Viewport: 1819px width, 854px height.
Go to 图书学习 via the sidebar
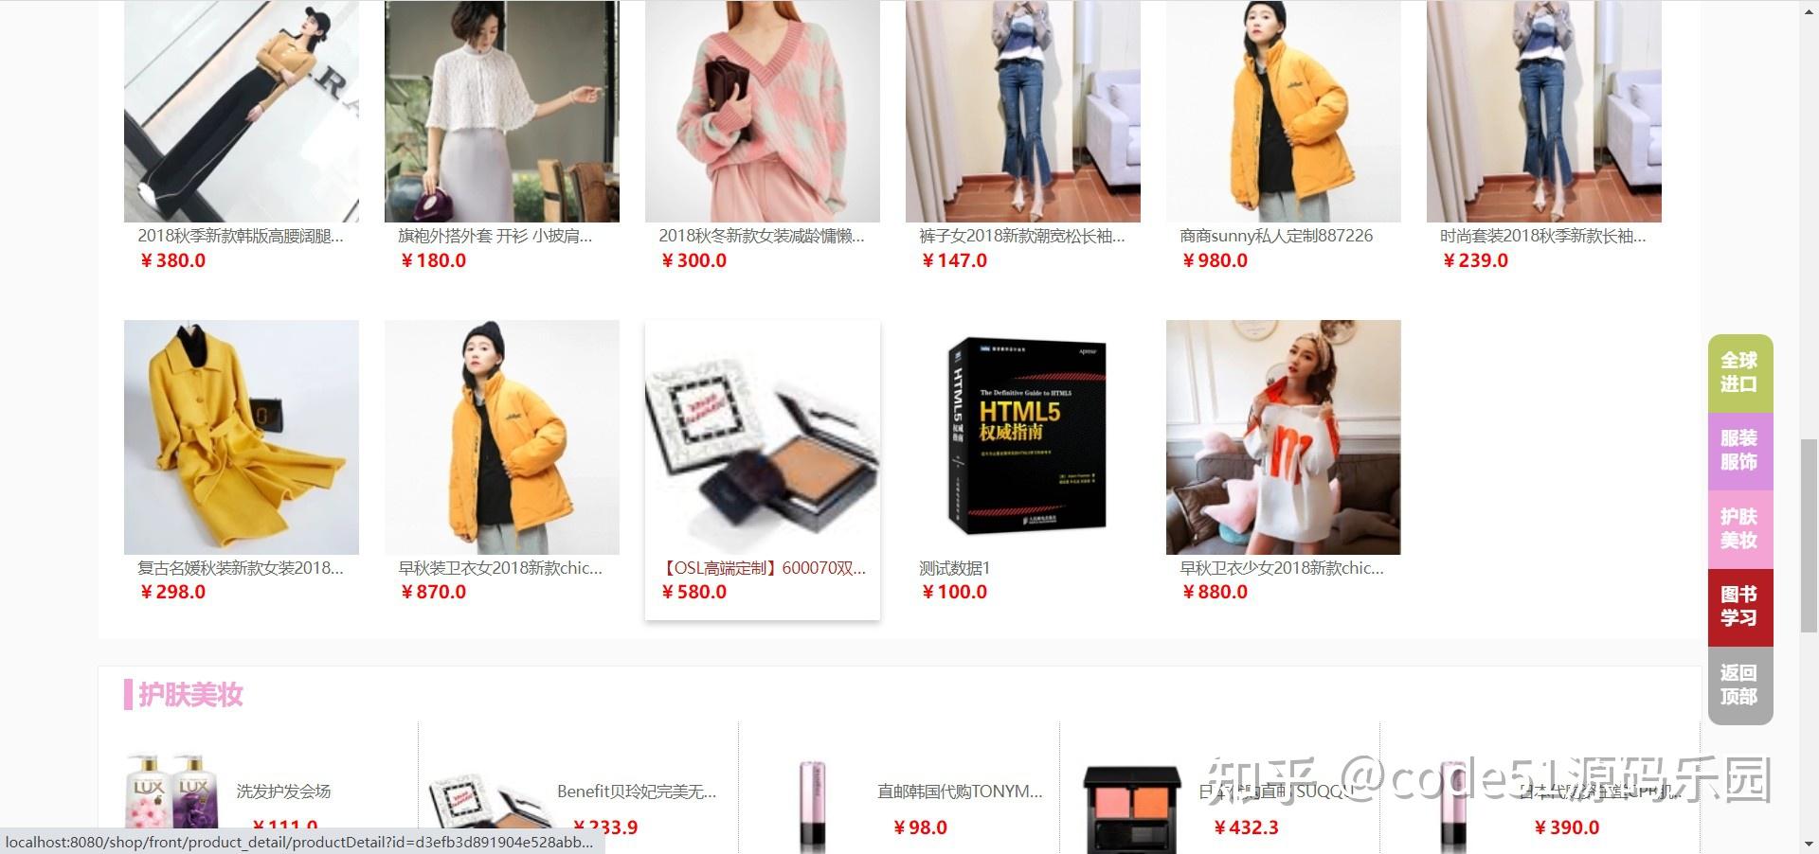coord(1739,607)
